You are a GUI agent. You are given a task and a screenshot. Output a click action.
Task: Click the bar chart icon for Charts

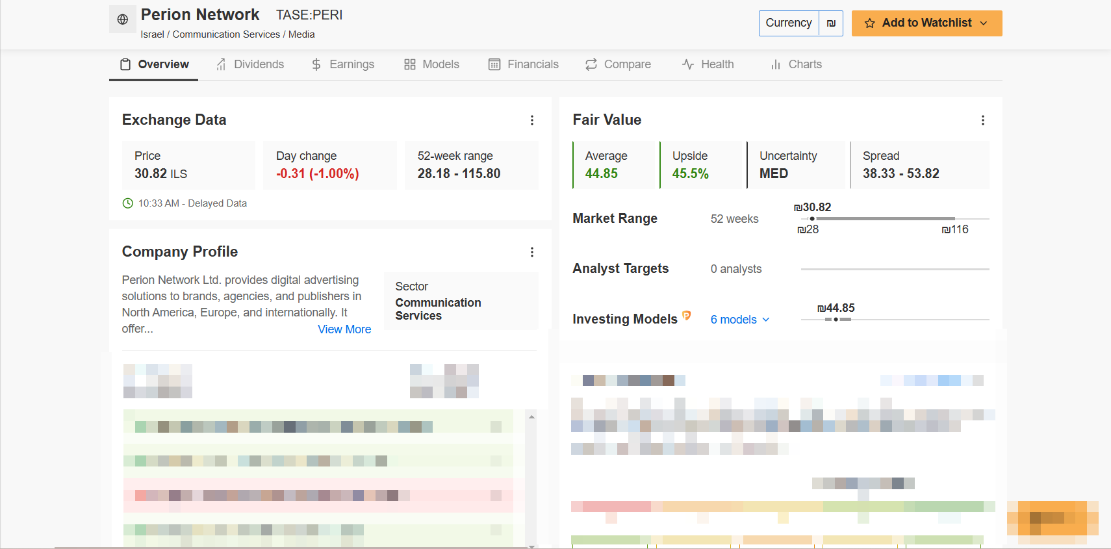pos(775,64)
